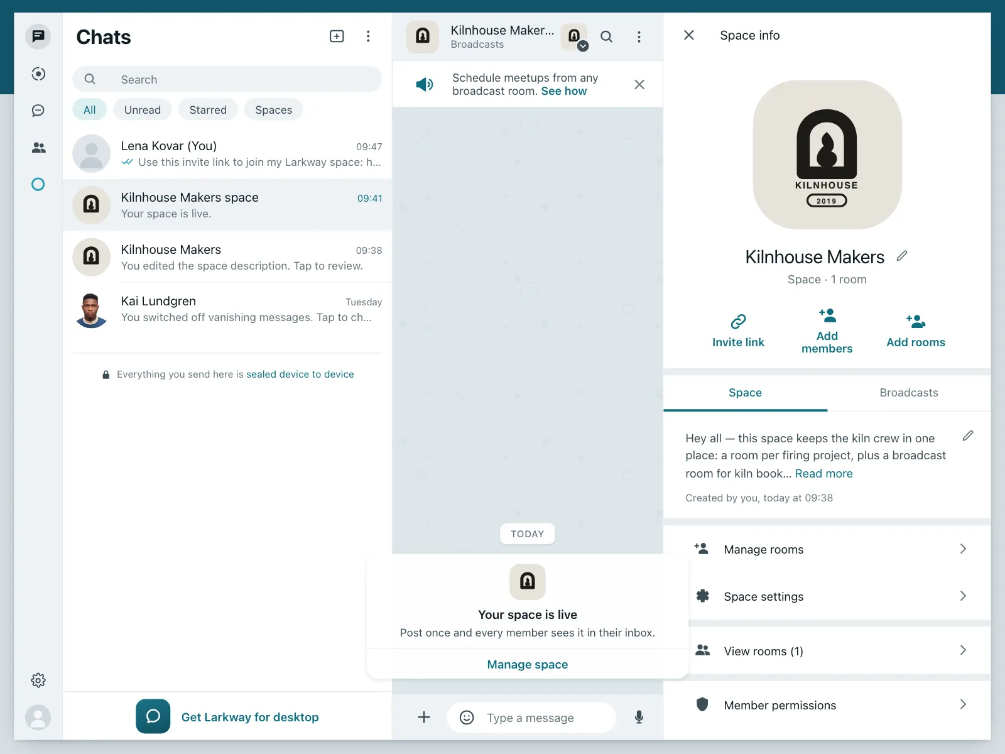1005x754 pixels.
Task: Expand the space switcher dropdown in header
Action: [x=575, y=37]
